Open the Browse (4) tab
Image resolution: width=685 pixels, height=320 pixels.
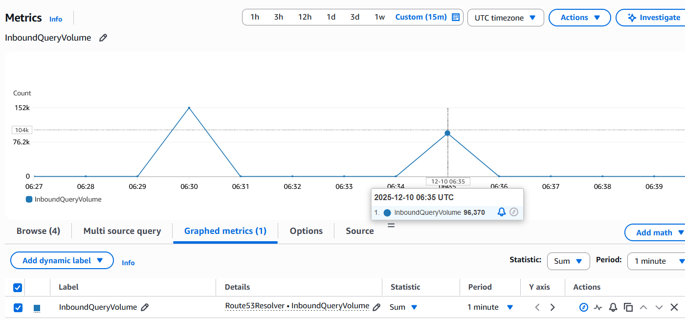click(x=38, y=231)
